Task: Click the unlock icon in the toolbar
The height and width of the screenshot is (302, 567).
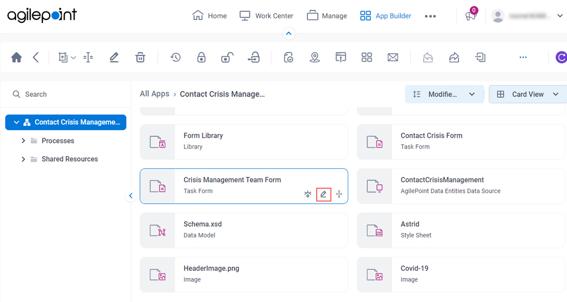Action: pyautogui.click(x=227, y=57)
